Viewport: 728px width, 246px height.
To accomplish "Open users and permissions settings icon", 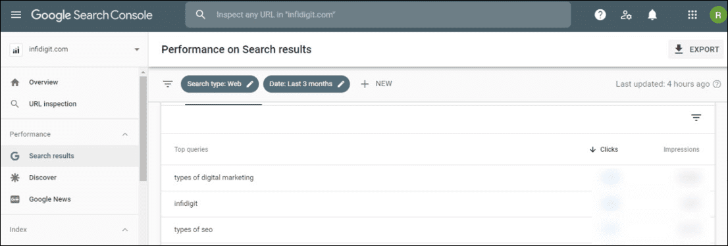I will tap(626, 15).
